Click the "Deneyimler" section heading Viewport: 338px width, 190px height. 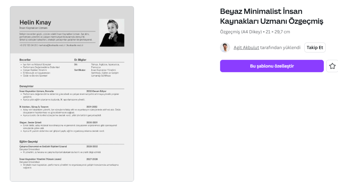[x=26, y=86]
